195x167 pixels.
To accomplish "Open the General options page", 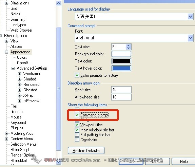I will (17, 112).
